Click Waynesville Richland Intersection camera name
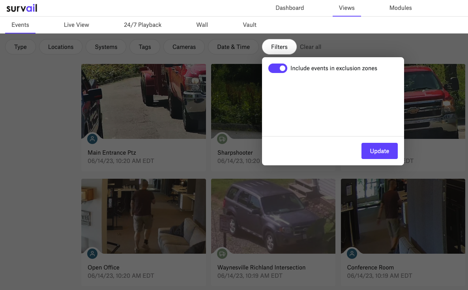The image size is (468, 290). click(x=262, y=268)
